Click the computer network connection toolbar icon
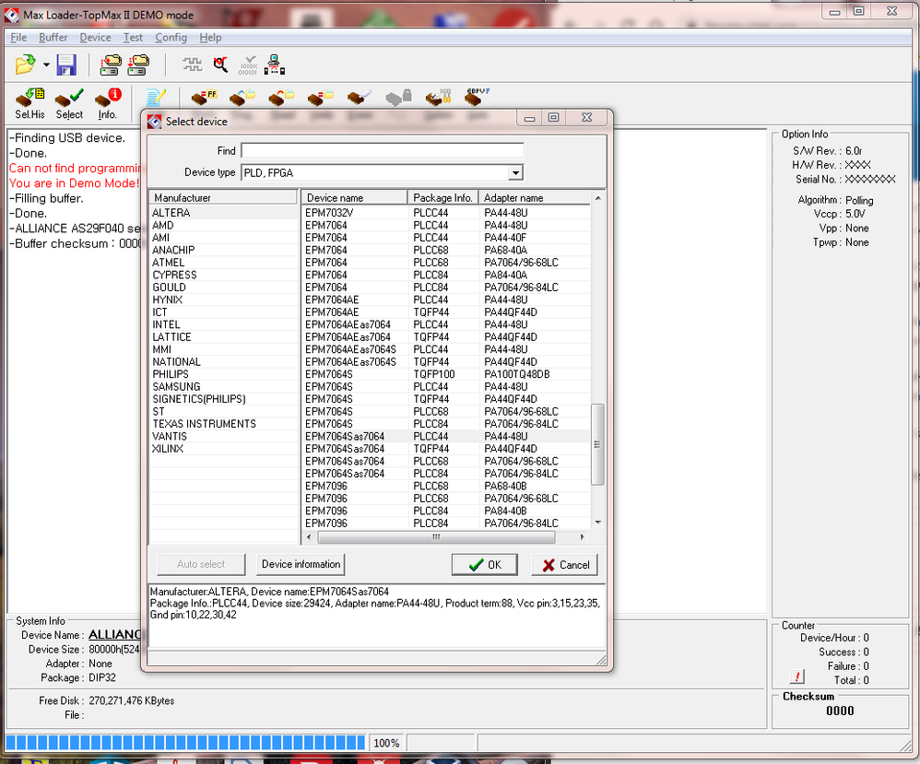The height and width of the screenshot is (764, 920). pyautogui.click(x=275, y=65)
